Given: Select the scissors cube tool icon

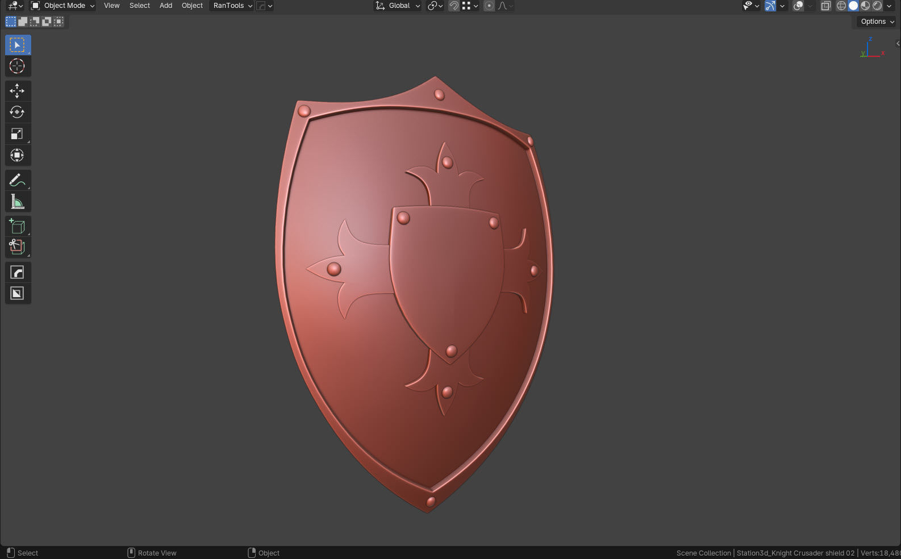Looking at the screenshot, I should point(18,248).
